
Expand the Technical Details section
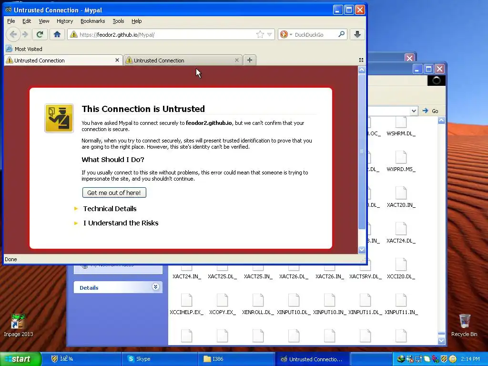[x=110, y=209]
